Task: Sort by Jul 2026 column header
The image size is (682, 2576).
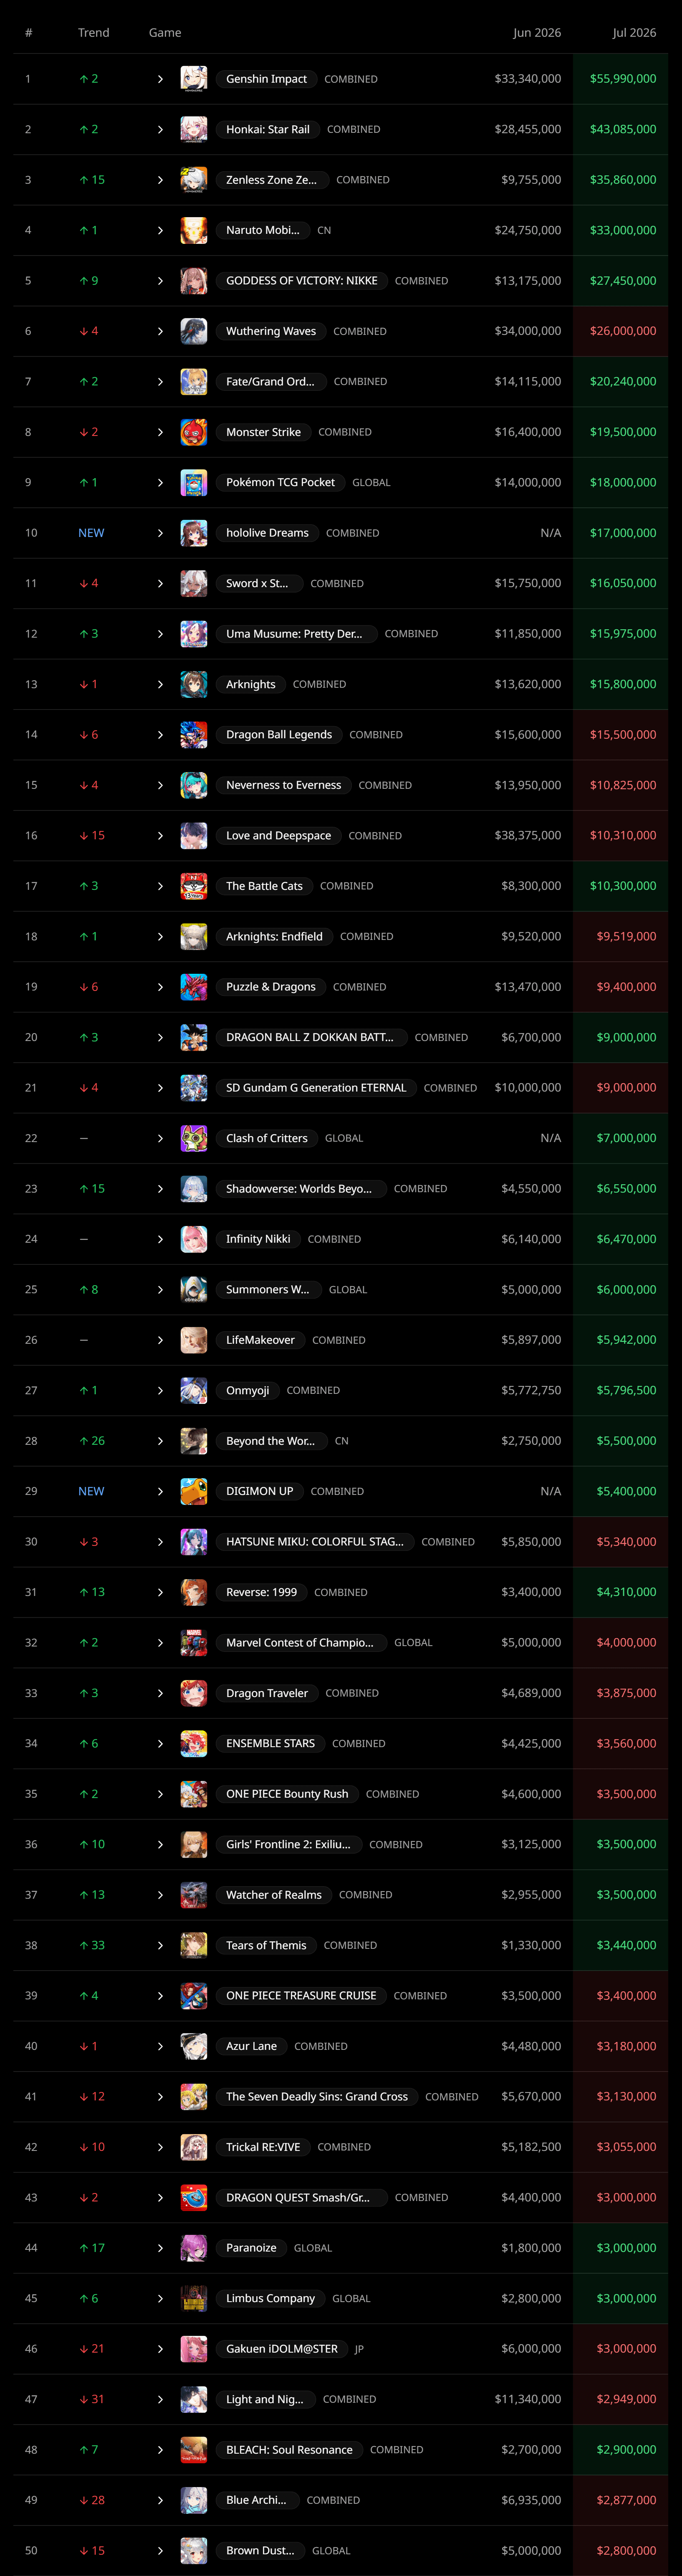Action: [x=634, y=33]
